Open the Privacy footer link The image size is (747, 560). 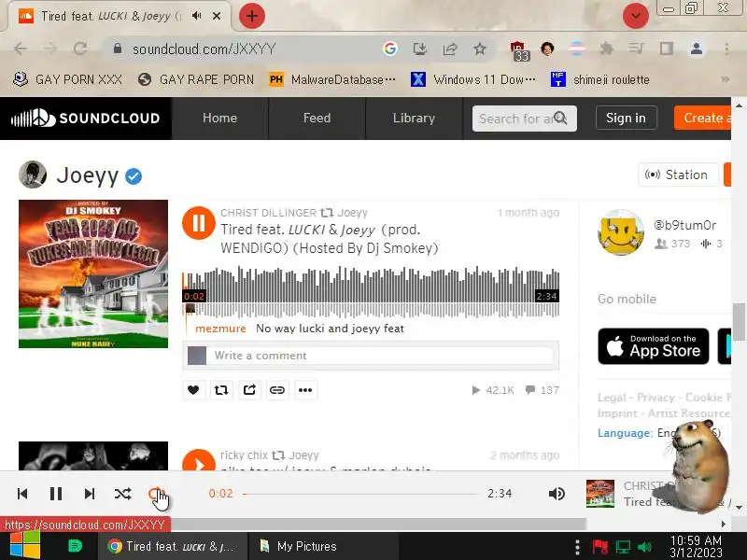point(655,398)
